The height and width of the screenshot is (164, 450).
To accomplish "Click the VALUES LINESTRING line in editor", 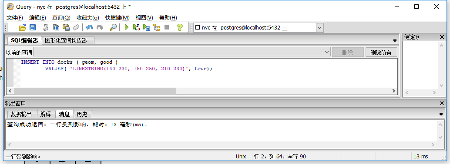I will (128, 69).
